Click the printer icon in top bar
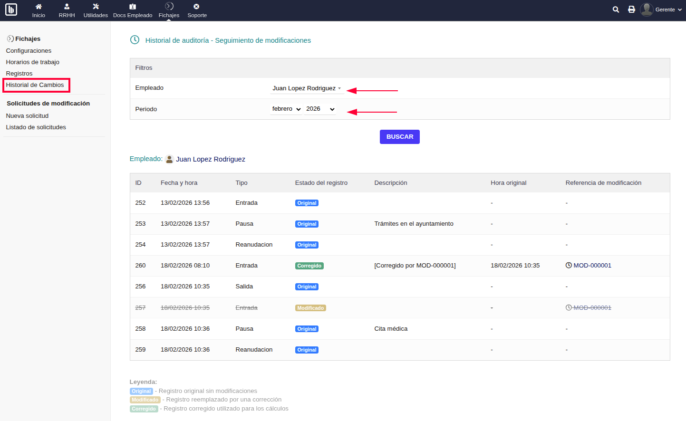Image resolution: width=686 pixels, height=421 pixels. click(631, 10)
